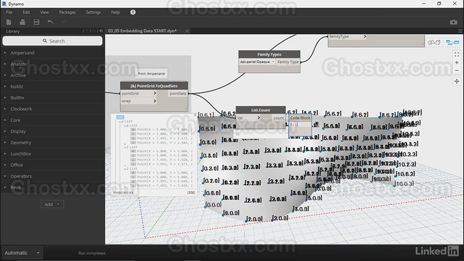The width and height of the screenshot is (464, 261).
Task: Click the Redo arrow icon
Action: (64, 22)
